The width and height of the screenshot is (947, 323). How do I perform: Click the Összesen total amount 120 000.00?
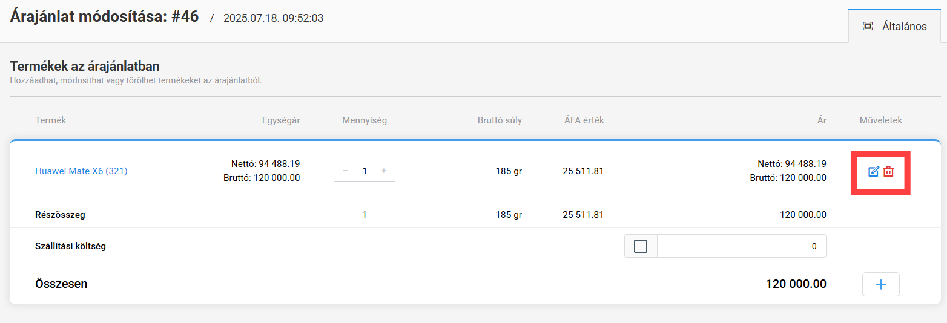coord(796,284)
